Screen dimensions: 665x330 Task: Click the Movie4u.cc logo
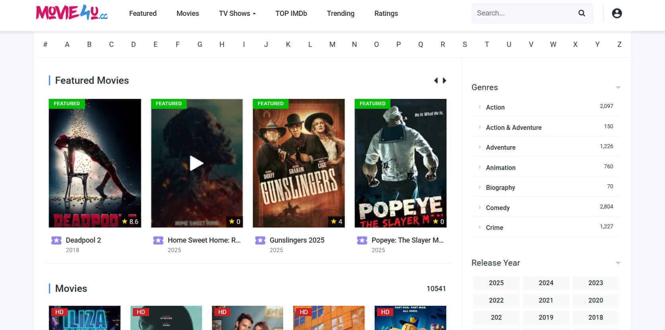(x=72, y=13)
